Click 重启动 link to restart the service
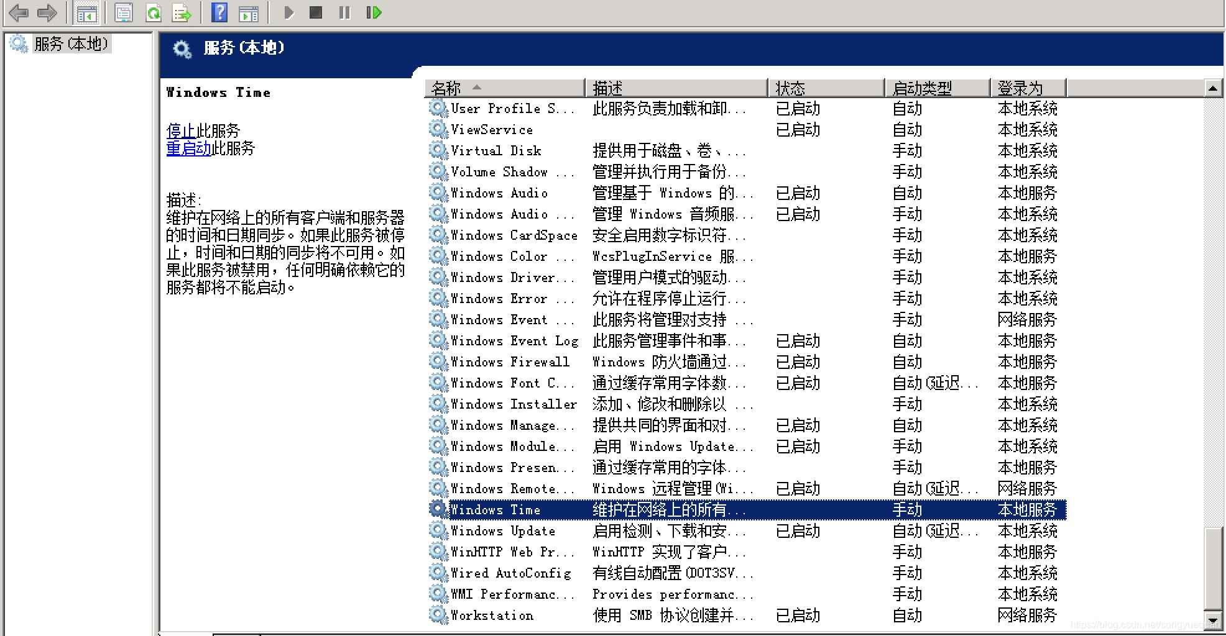Screen dimensions: 1226x636 (x=189, y=148)
